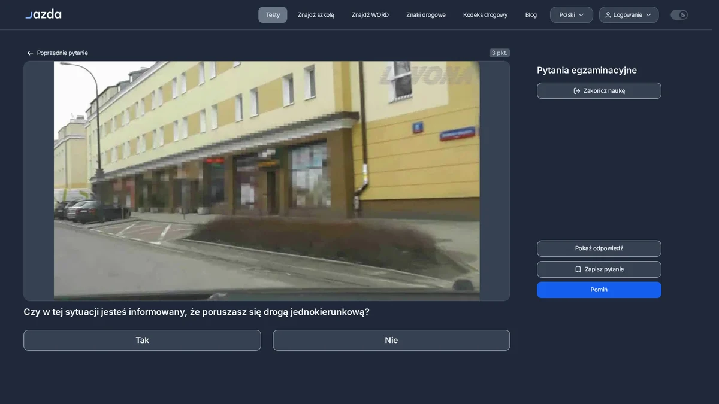The width and height of the screenshot is (719, 404).
Task: Expand the Logowanie account menu
Action: click(629, 15)
